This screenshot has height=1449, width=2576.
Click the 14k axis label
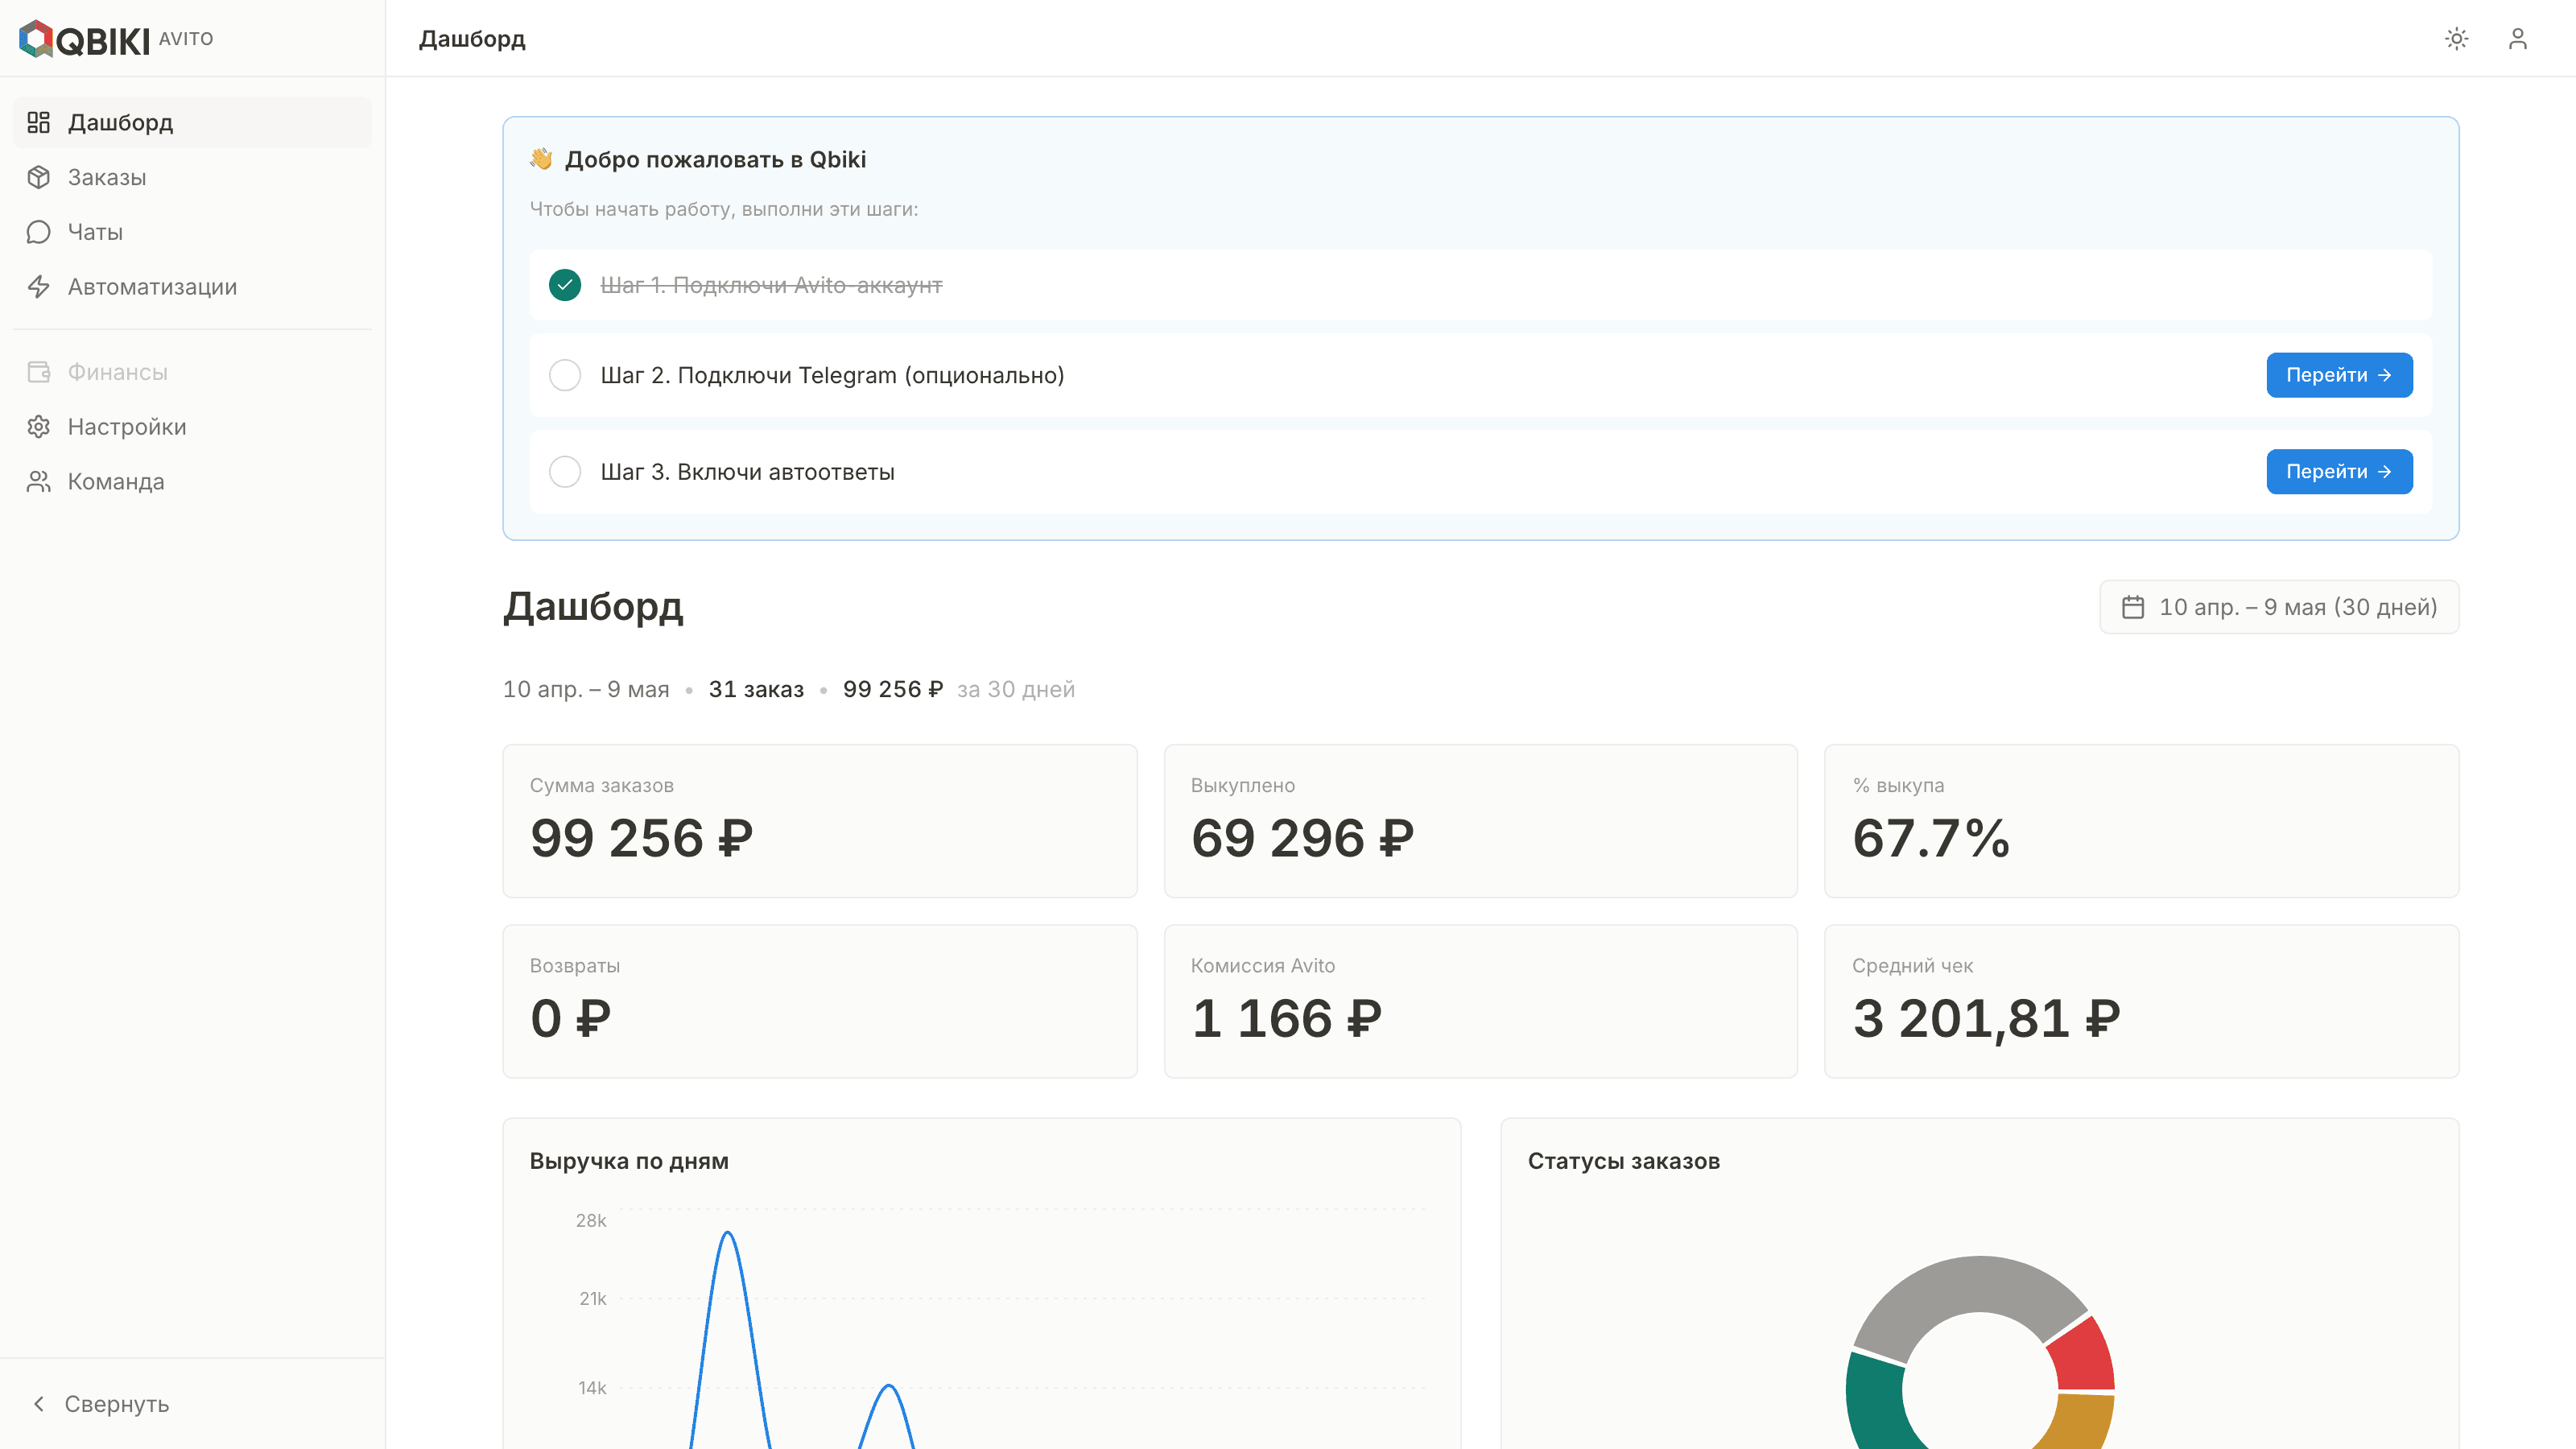(x=592, y=1387)
